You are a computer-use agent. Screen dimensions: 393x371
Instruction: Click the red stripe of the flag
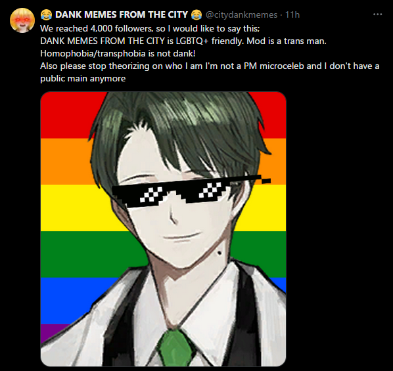point(68,115)
